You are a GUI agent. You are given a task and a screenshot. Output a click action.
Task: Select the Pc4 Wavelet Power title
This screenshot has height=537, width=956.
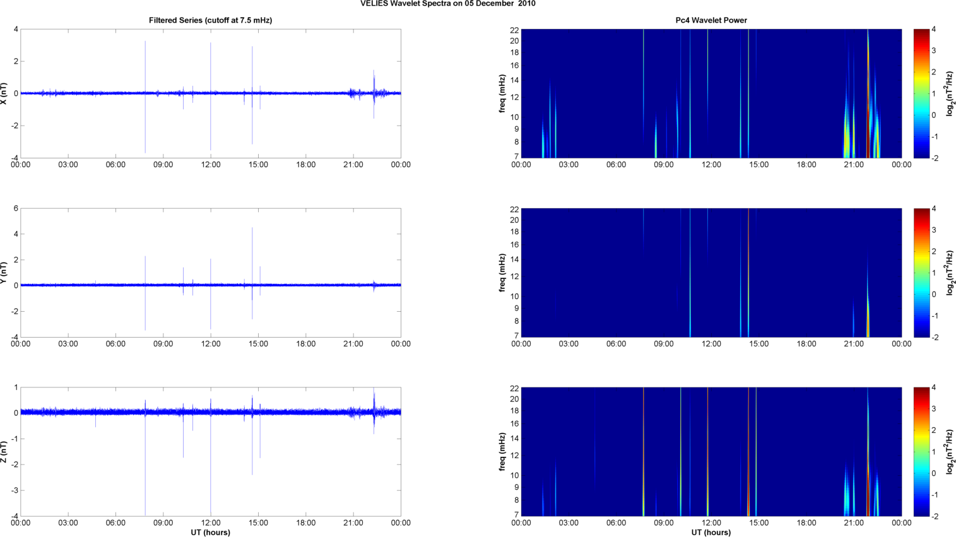coord(711,20)
